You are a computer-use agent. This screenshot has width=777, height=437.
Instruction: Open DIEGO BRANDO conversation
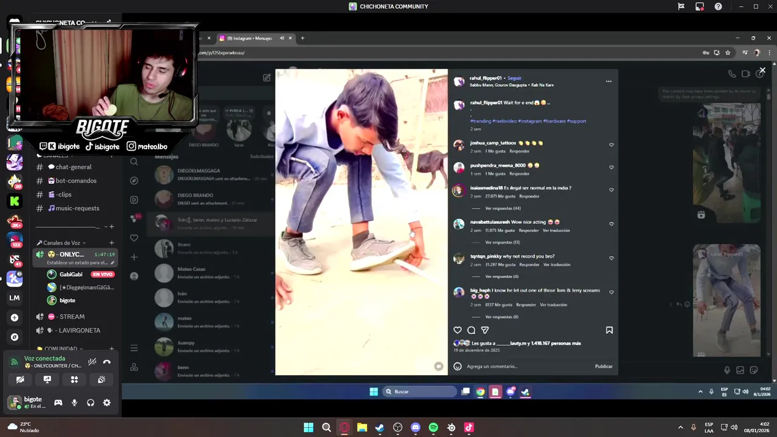click(212, 199)
